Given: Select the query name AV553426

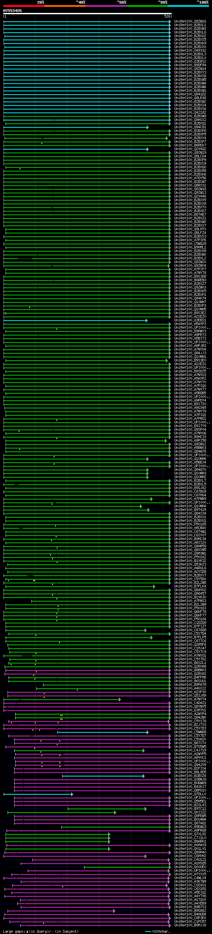Looking at the screenshot, I should [x=12, y=11].
